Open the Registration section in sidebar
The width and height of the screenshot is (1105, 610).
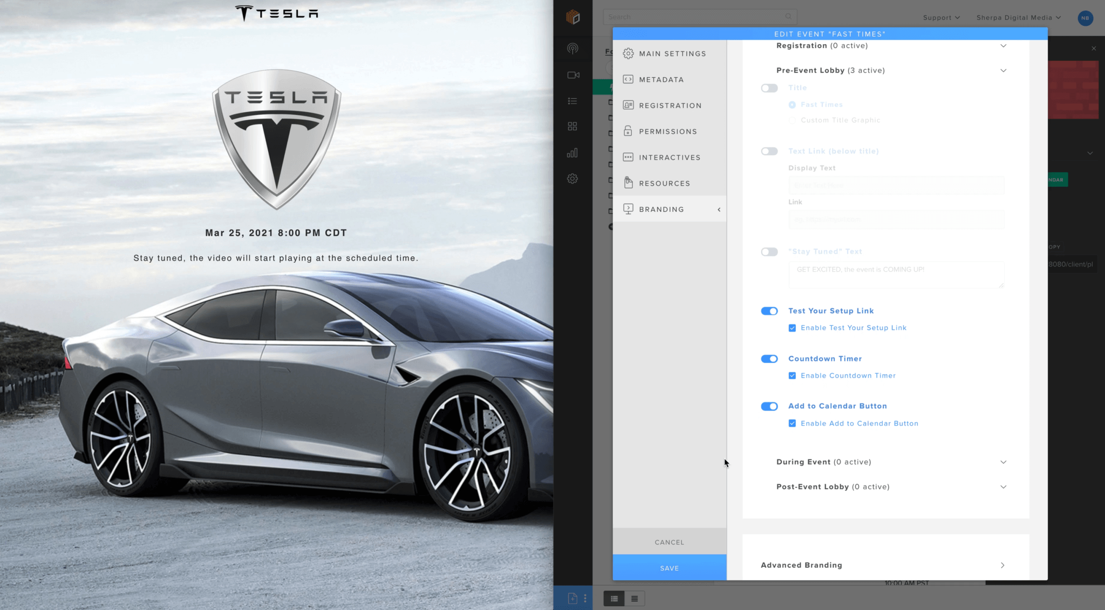[669, 105]
